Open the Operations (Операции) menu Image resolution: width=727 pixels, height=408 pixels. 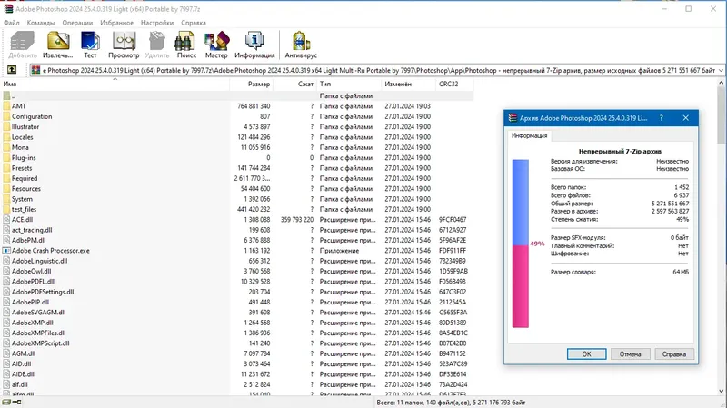(77, 22)
